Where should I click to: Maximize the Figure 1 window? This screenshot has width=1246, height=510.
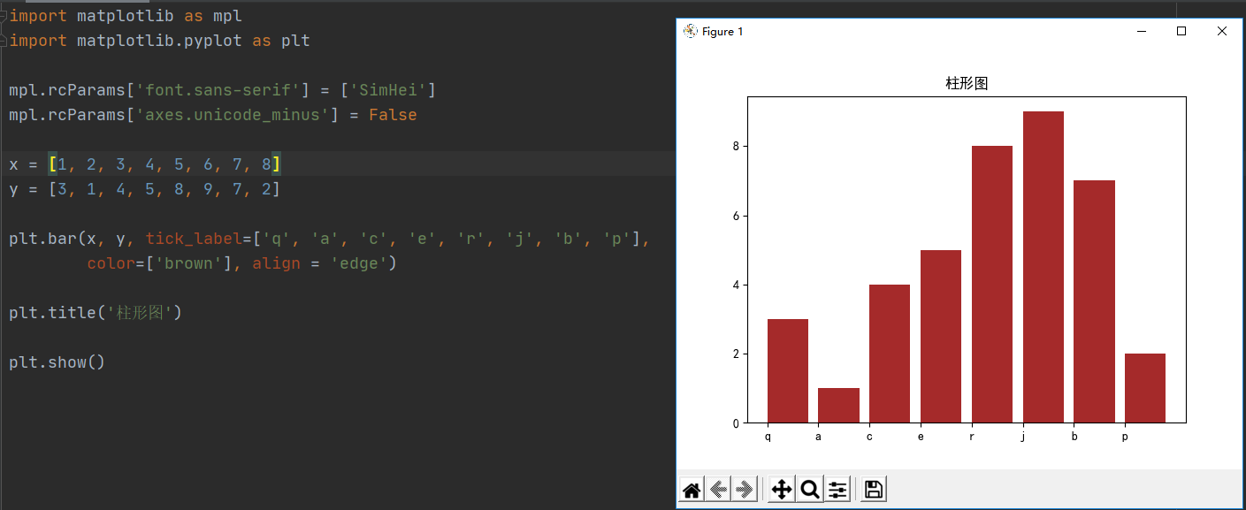tap(1181, 31)
